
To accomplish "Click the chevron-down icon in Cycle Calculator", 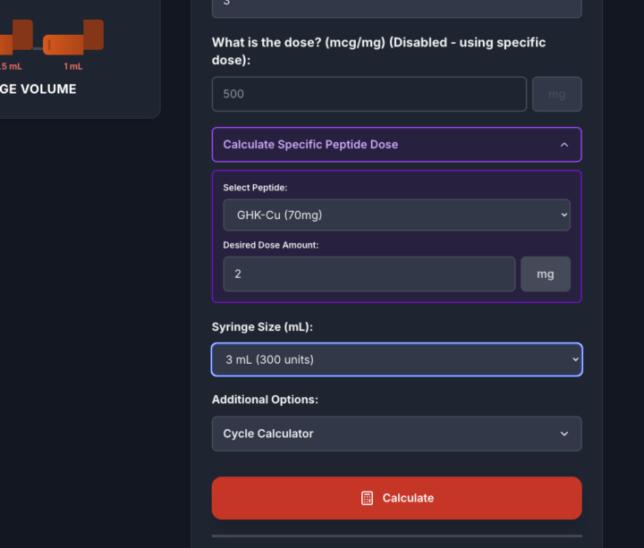I will coord(563,434).
